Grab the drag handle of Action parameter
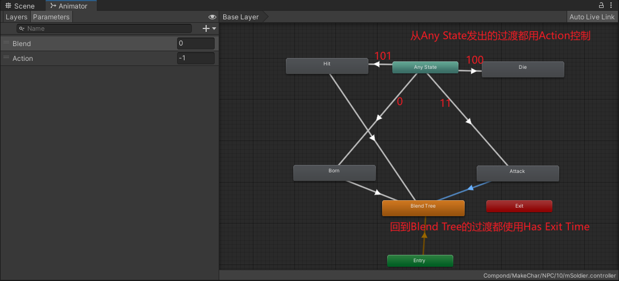The image size is (619, 281). coord(6,57)
